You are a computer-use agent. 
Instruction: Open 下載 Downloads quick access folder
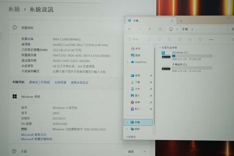point(135,82)
